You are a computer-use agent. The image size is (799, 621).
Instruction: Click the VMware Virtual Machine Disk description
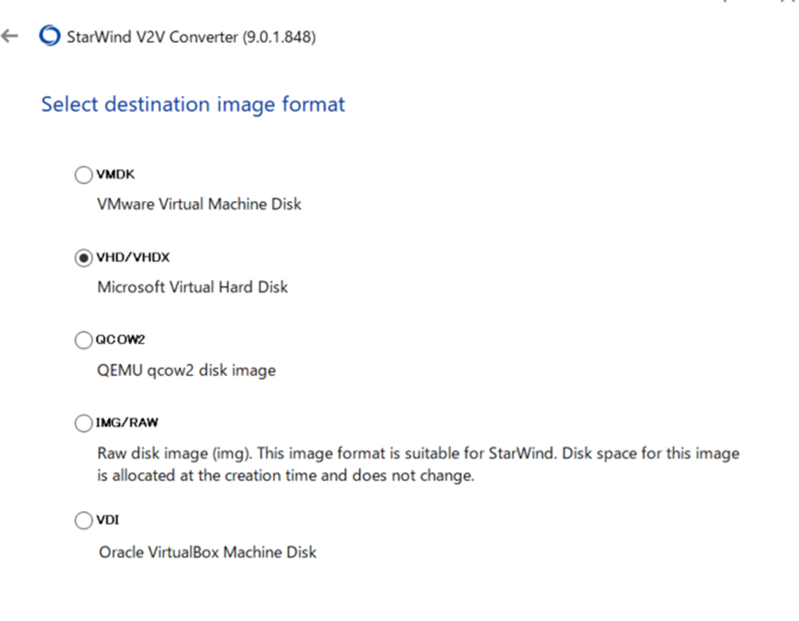[199, 204]
